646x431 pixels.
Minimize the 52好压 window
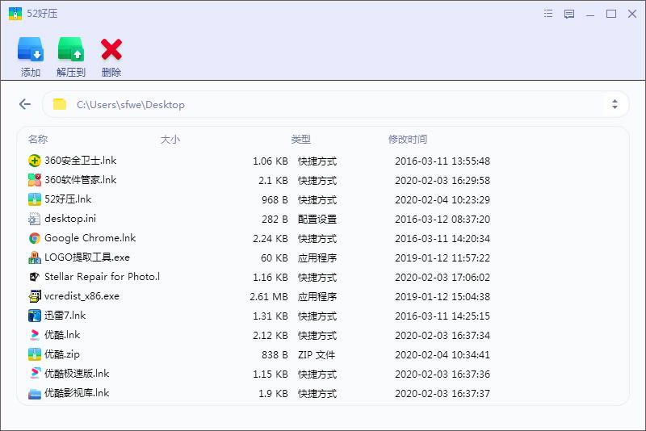[590, 14]
